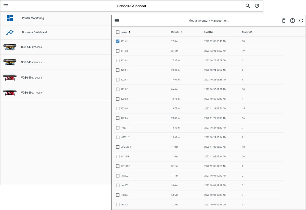
Task: Check the 1220-3 media row checkbox
Action: [x=118, y=99]
